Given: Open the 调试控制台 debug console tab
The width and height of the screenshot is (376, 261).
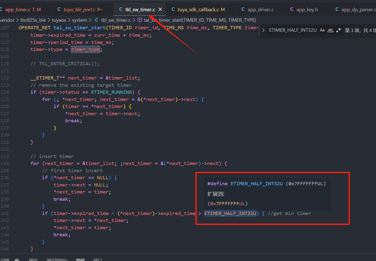Looking at the screenshot, I should click(57, 259).
